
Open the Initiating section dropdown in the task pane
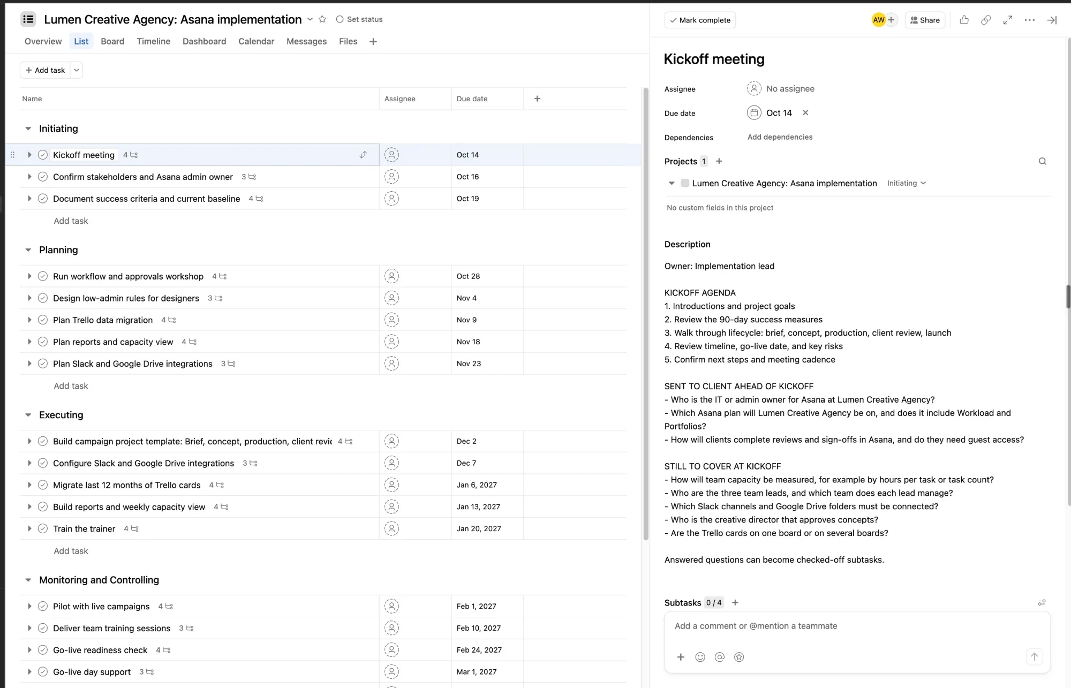pyautogui.click(x=906, y=183)
